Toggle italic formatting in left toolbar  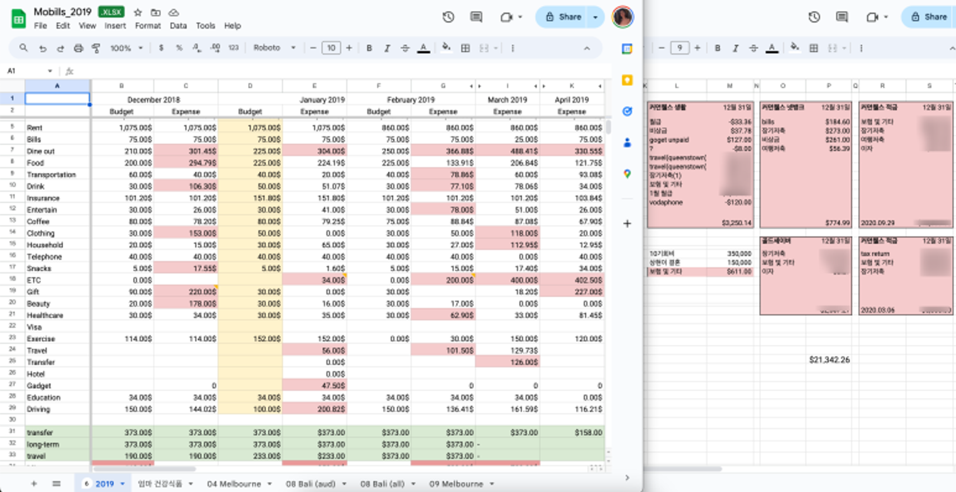coord(387,48)
